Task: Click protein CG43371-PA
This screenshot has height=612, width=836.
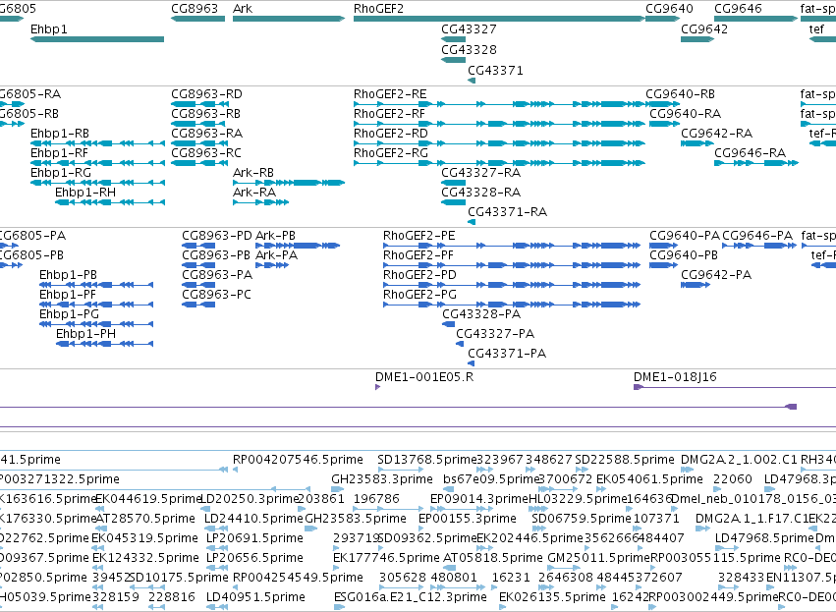Action: click(x=471, y=363)
